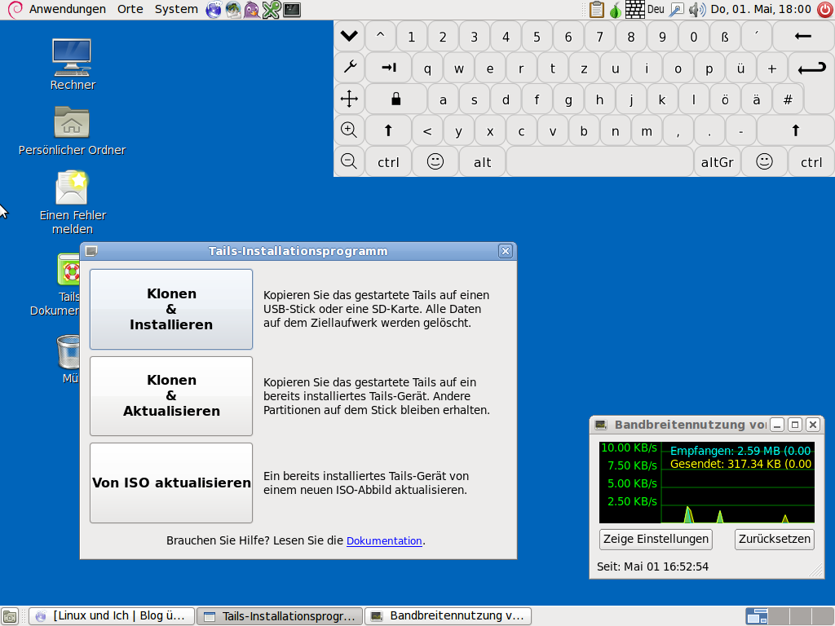Click the Tor onion icon in the panel
Viewport: 835px width, 626px height.
point(616,10)
